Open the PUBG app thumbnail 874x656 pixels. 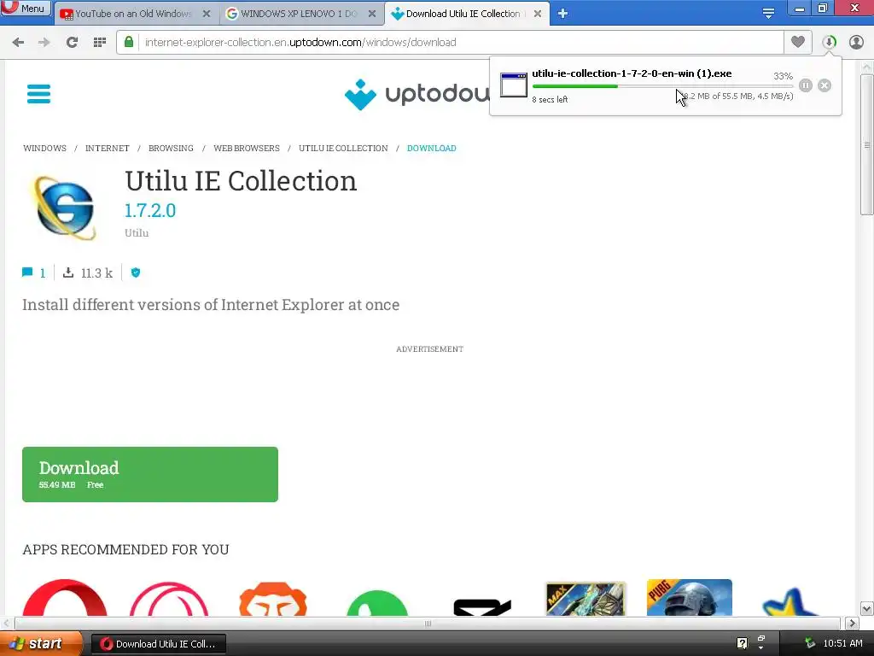[x=690, y=597]
